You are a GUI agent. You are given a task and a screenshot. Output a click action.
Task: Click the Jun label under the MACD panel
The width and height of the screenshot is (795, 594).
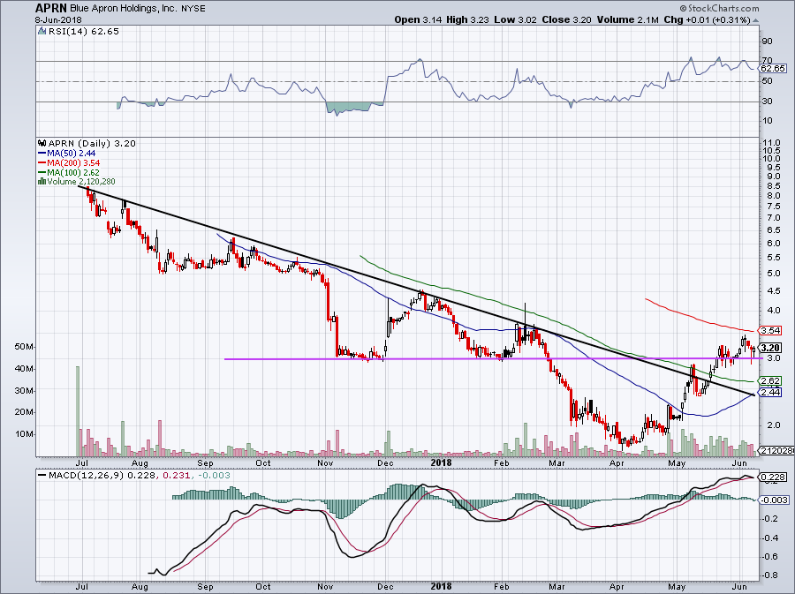pos(740,587)
